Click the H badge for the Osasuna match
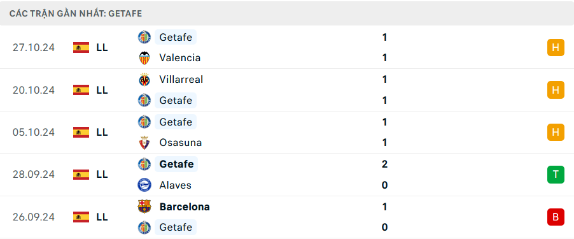574x239 pixels. tap(556, 132)
